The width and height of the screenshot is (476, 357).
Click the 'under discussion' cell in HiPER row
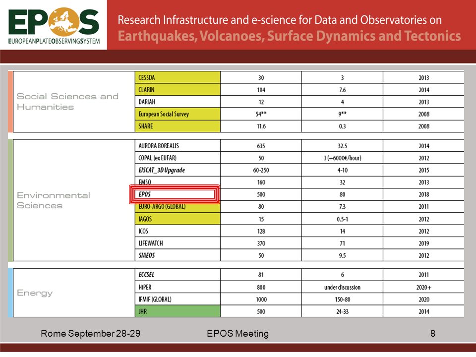[x=343, y=287]
